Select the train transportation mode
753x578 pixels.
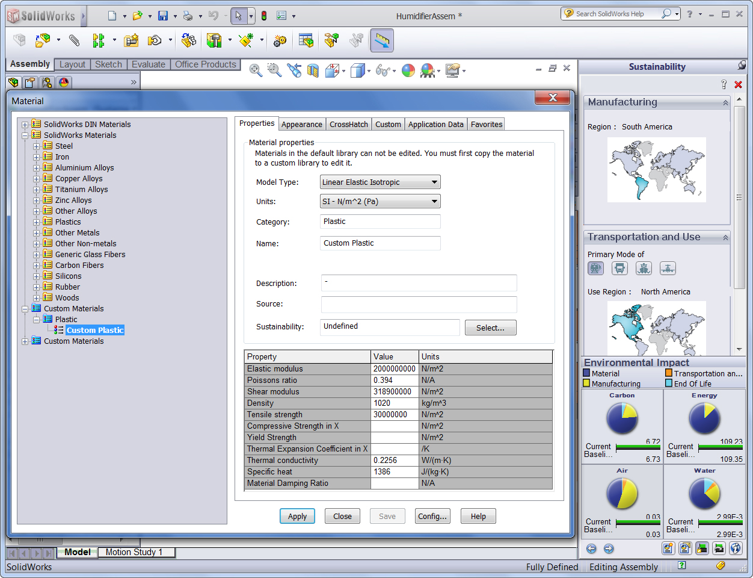pyautogui.click(x=595, y=269)
